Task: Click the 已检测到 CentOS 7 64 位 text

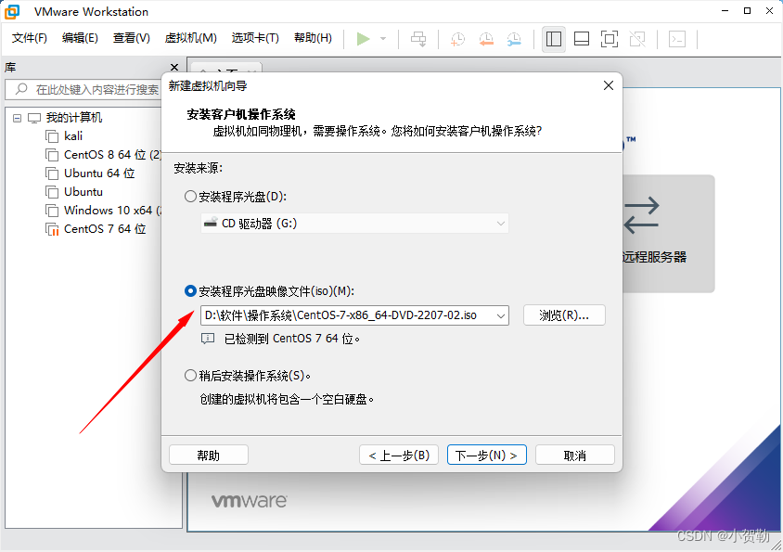Action: (x=291, y=339)
